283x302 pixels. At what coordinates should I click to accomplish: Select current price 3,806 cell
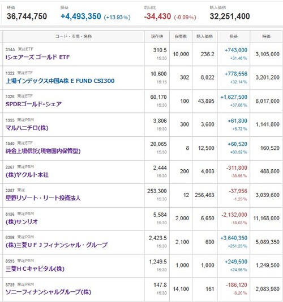160,121
